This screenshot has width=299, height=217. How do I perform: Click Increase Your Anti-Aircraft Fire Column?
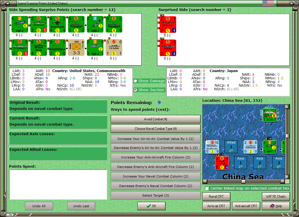click(156, 157)
